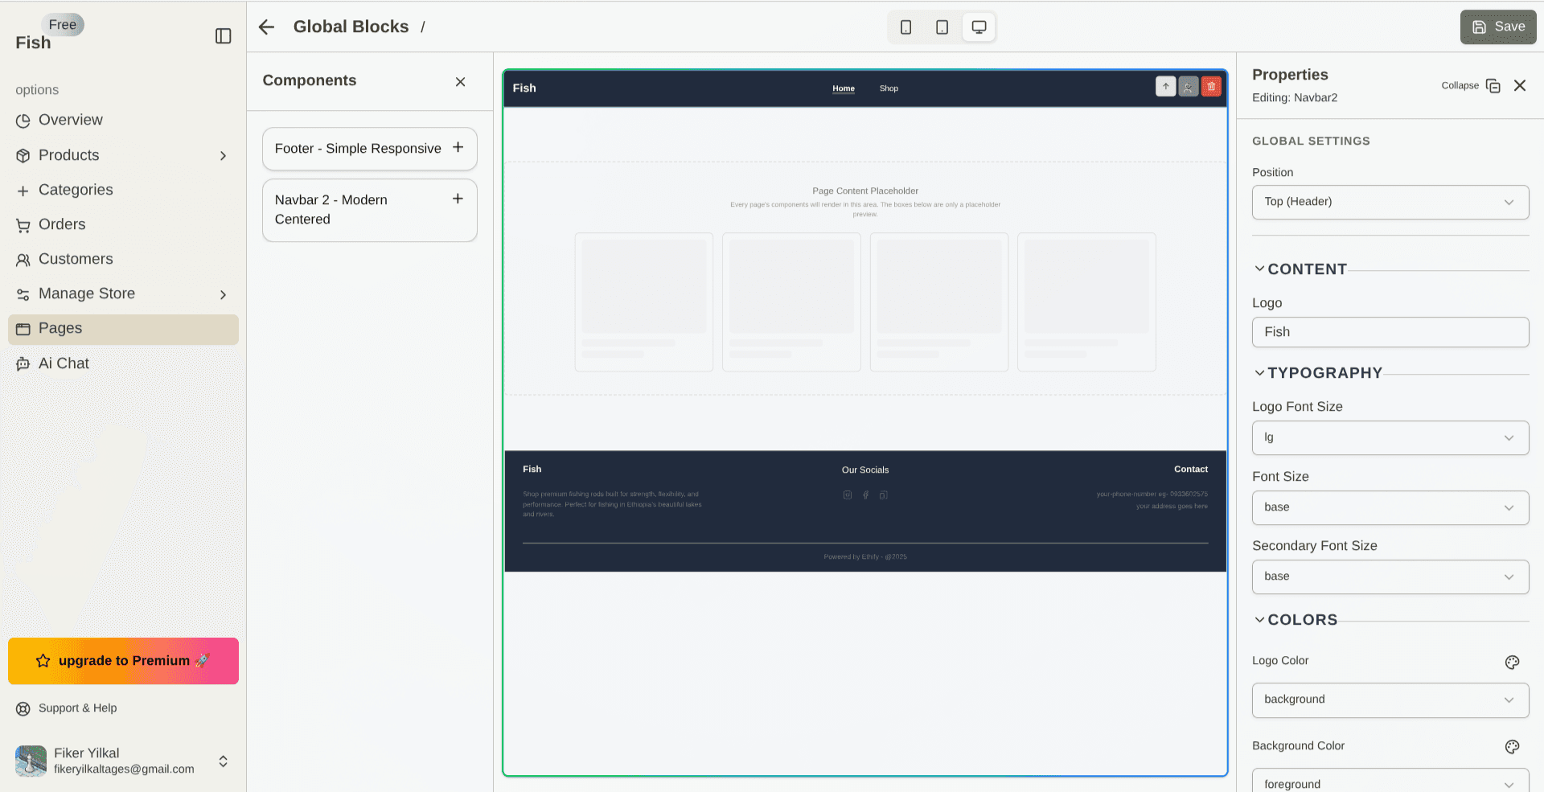Open the Position dropdown showing Top (Header)
Screen dimensions: 1544x792
[x=1390, y=202]
